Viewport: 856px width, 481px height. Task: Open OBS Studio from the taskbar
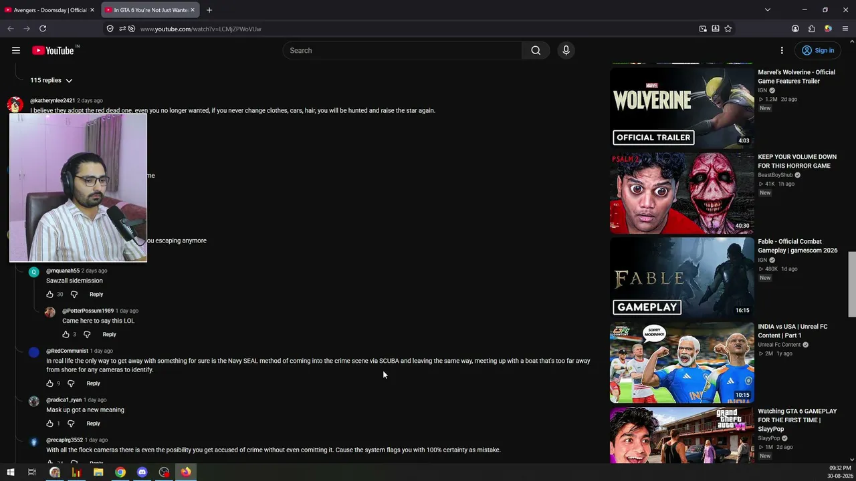(x=164, y=472)
